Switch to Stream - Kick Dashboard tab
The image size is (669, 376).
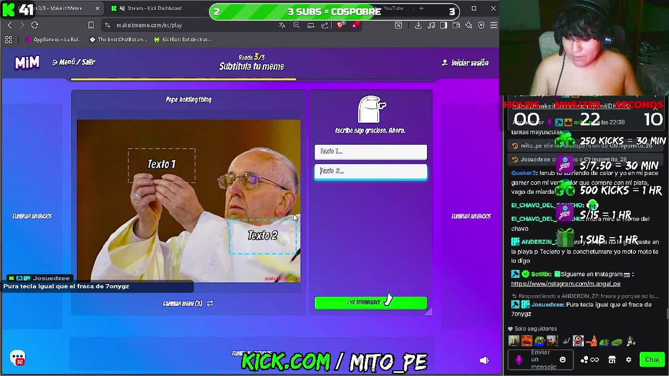coord(154,8)
